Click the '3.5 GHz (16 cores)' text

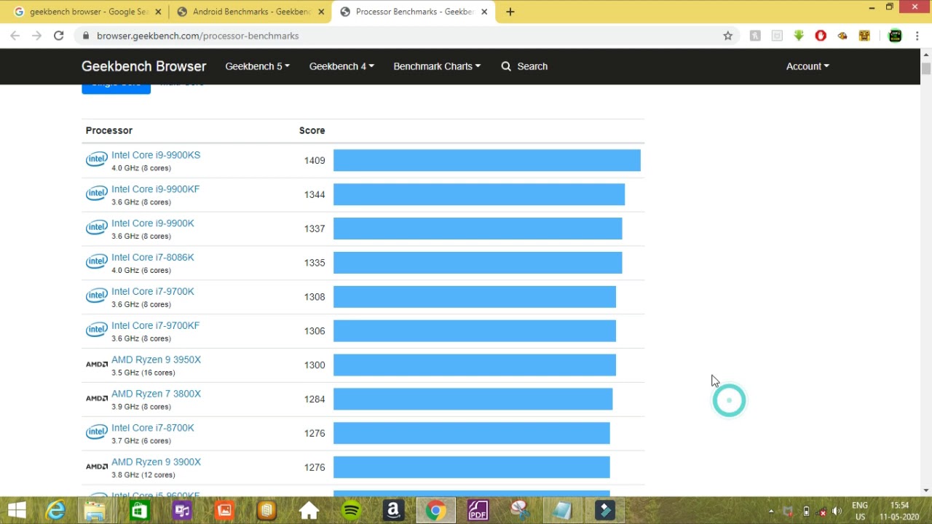(143, 373)
